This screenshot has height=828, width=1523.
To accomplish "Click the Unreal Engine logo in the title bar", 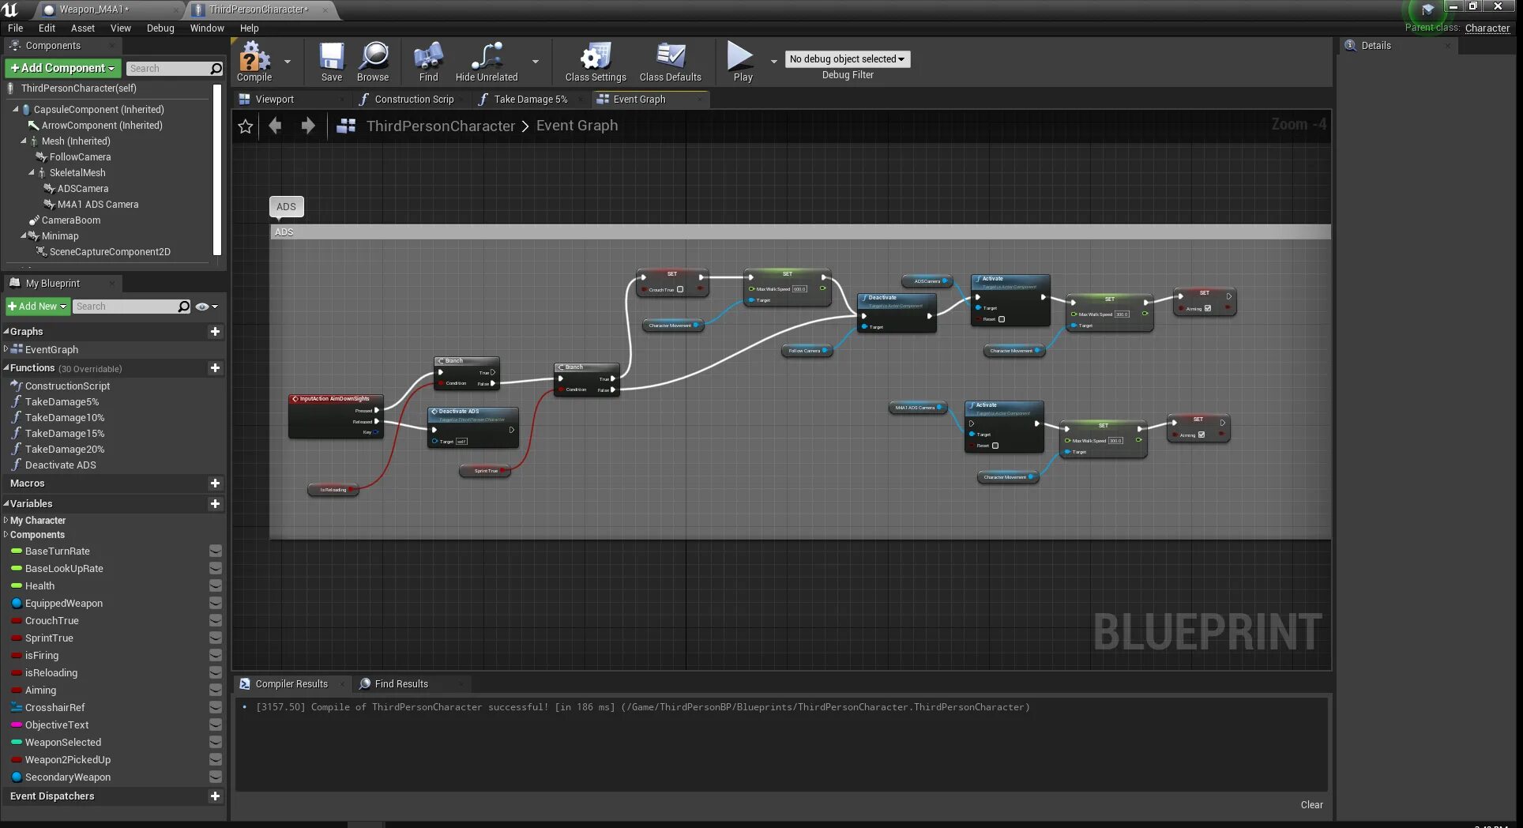I will 10,9.
